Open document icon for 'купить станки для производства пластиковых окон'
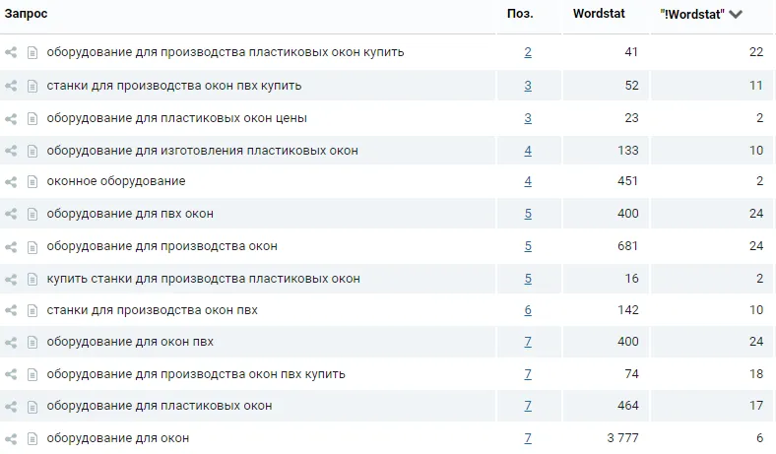 tap(32, 279)
